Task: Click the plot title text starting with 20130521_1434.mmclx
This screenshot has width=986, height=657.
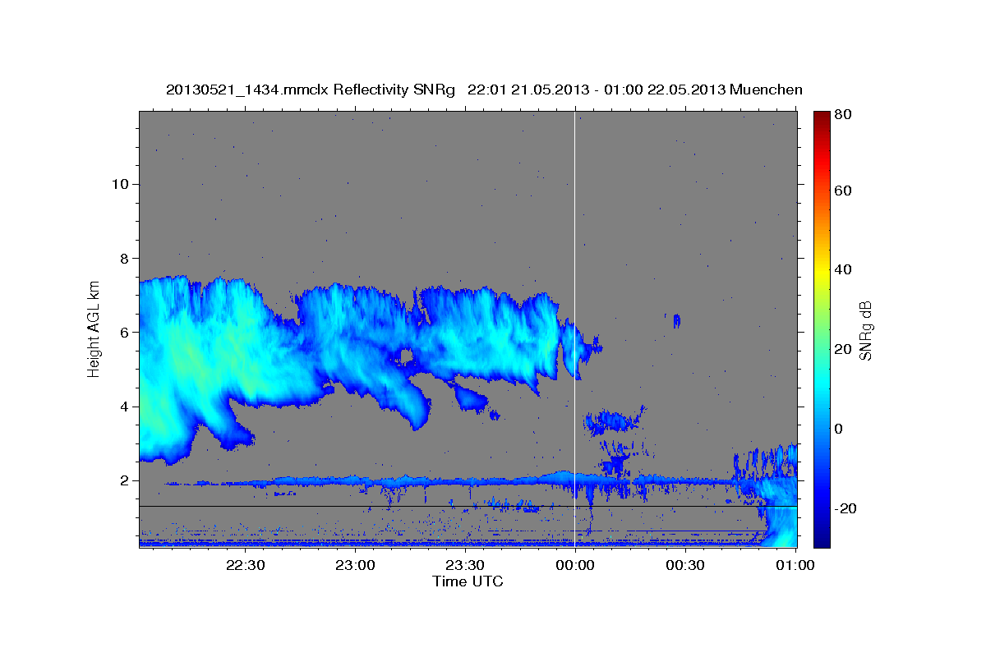Action: pos(484,90)
